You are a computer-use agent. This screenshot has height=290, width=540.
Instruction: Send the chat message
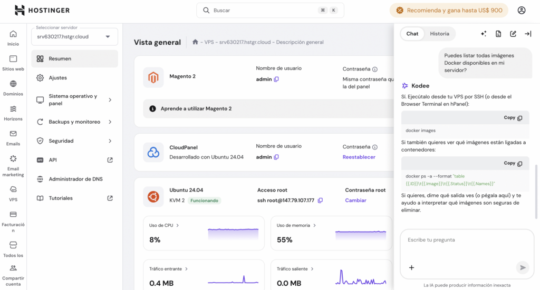coord(523,267)
